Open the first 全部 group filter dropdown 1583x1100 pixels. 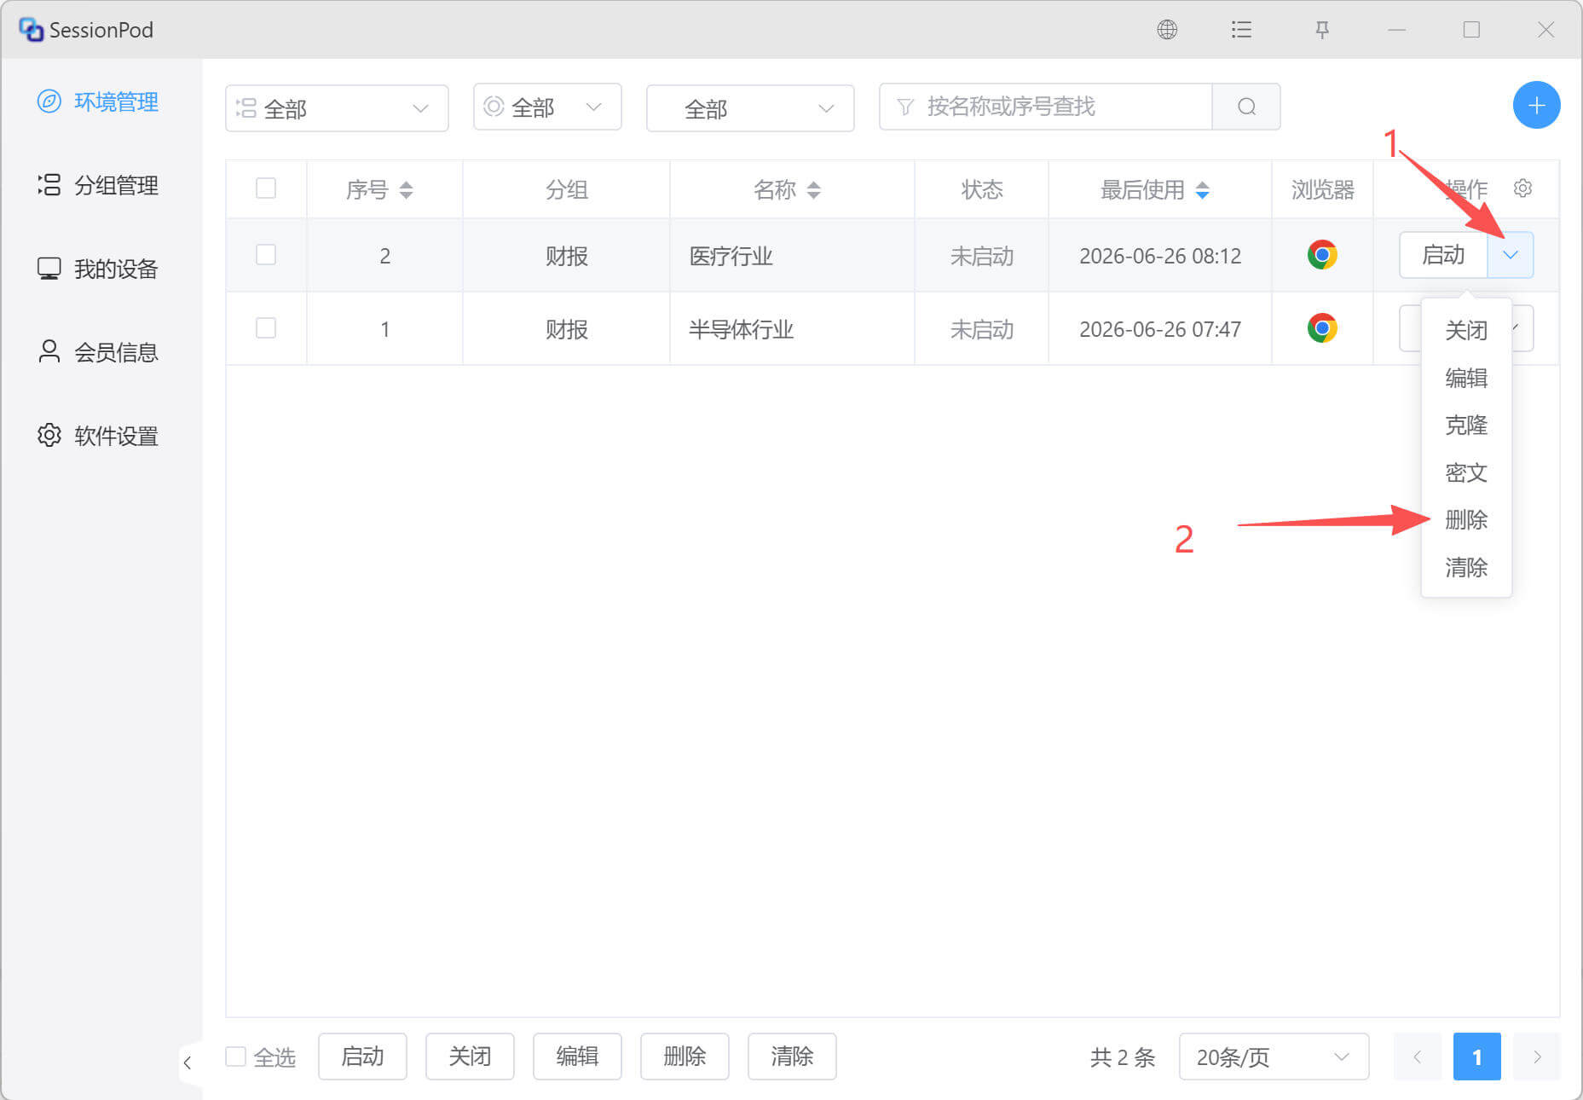coord(337,108)
